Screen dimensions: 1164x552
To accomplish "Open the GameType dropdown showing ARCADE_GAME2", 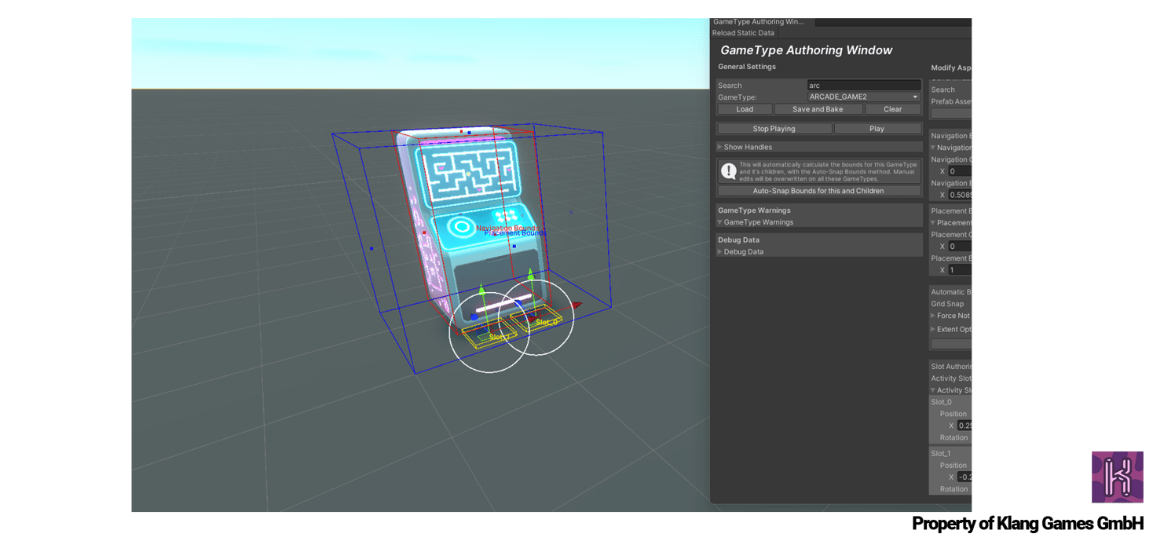I will 864,97.
